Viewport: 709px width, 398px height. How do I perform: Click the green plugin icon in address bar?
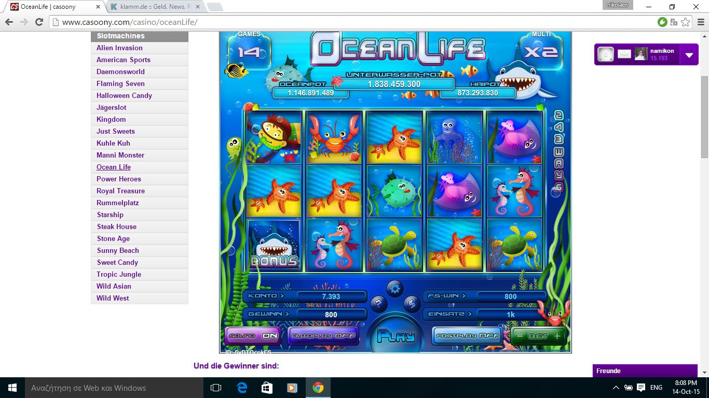tap(662, 22)
